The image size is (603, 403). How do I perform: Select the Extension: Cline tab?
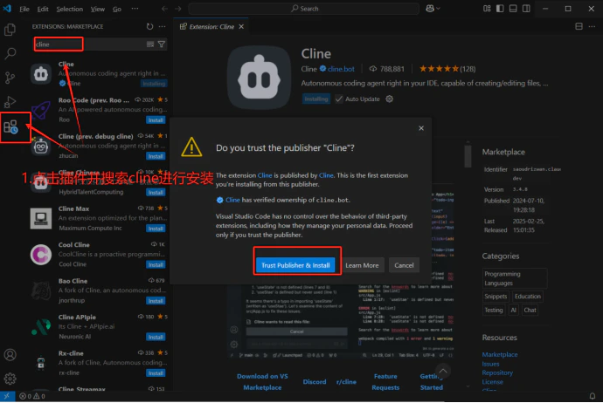[211, 26]
